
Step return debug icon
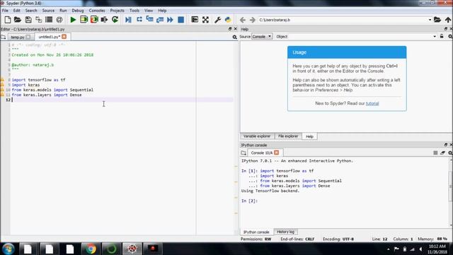(160, 20)
